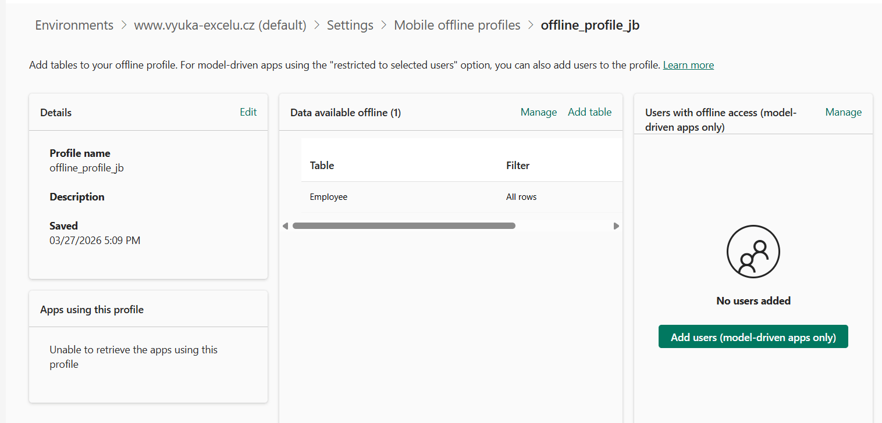Click the Saved date in Details

95,240
